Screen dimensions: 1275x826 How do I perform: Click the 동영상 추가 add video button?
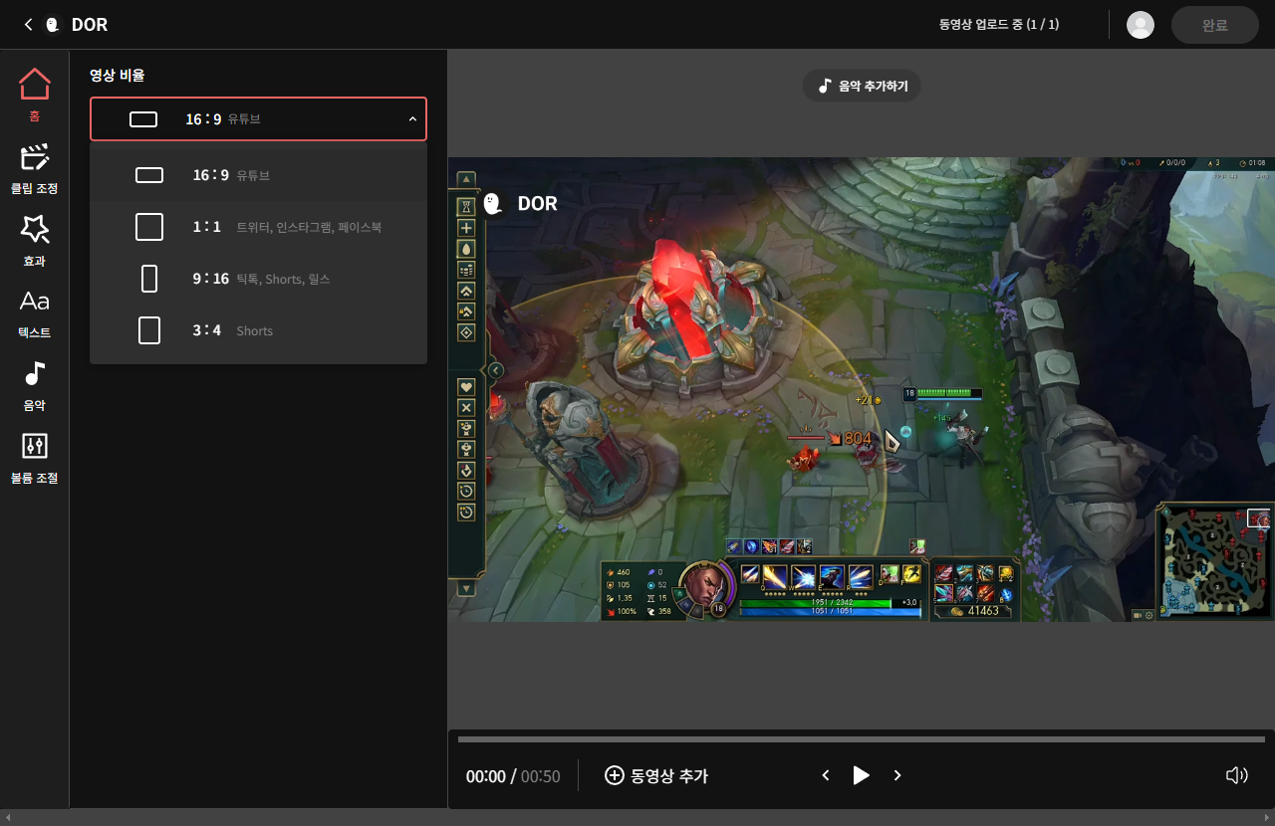point(656,775)
